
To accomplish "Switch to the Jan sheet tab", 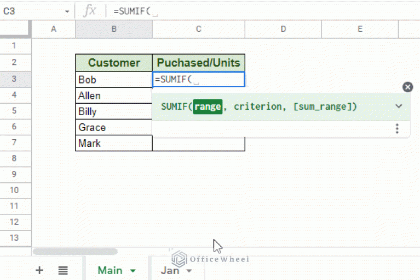I will (x=170, y=270).
